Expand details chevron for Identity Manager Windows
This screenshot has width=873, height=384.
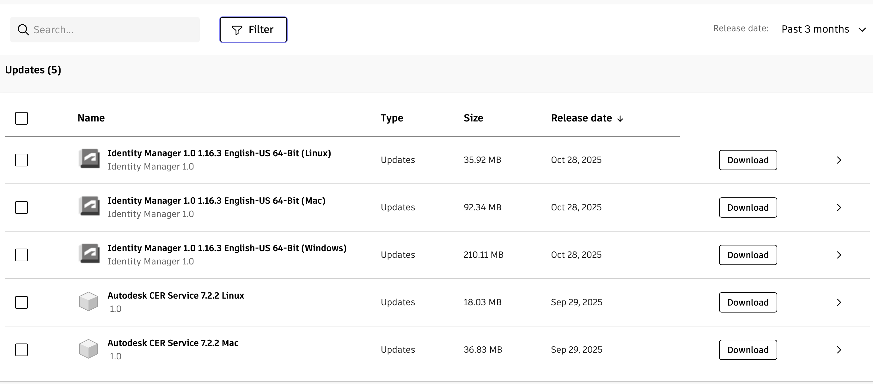839,255
